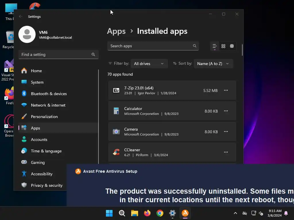Image resolution: width=294 pixels, height=220 pixels.
Task: Select Visual Studio 2022 desktop shortcut
Action: point(8,70)
